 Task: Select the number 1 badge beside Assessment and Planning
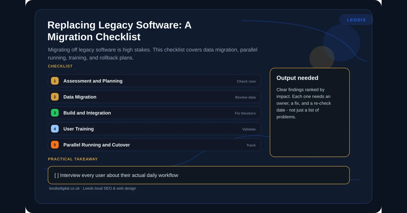coord(55,81)
